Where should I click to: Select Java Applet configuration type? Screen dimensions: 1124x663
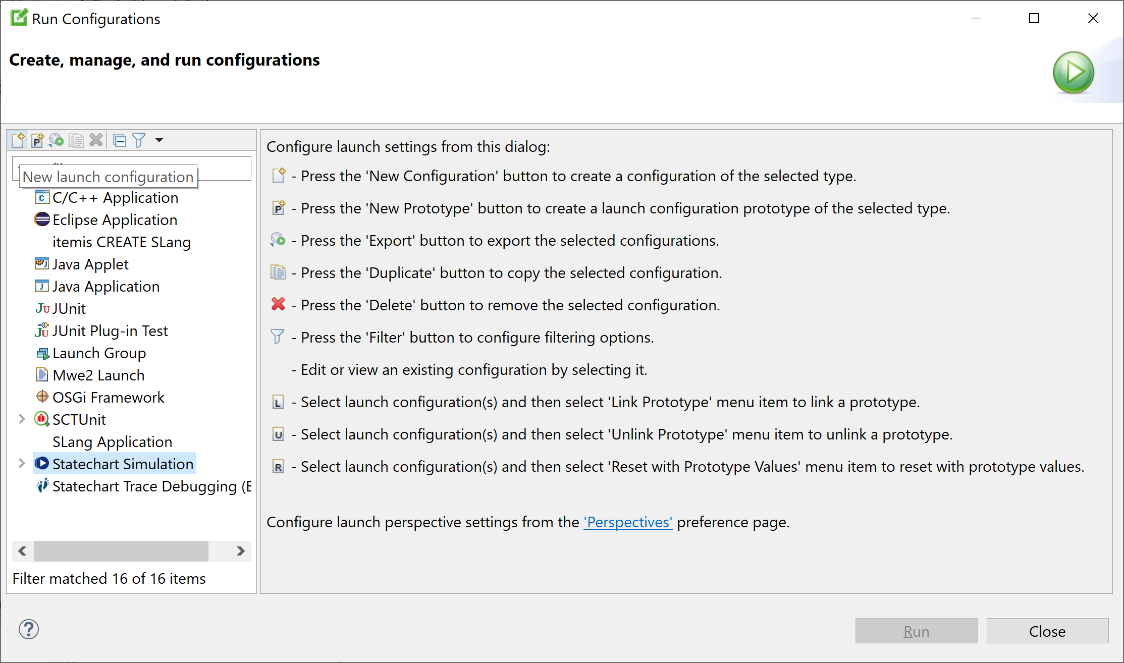click(90, 264)
